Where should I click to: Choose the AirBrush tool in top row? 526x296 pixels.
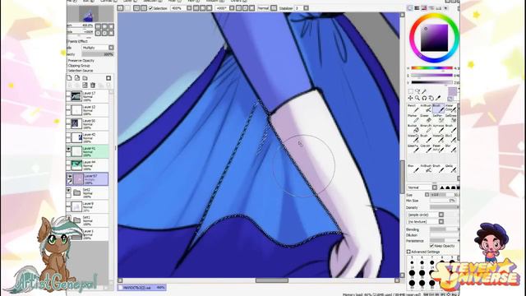pyautogui.click(x=426, y=108)
